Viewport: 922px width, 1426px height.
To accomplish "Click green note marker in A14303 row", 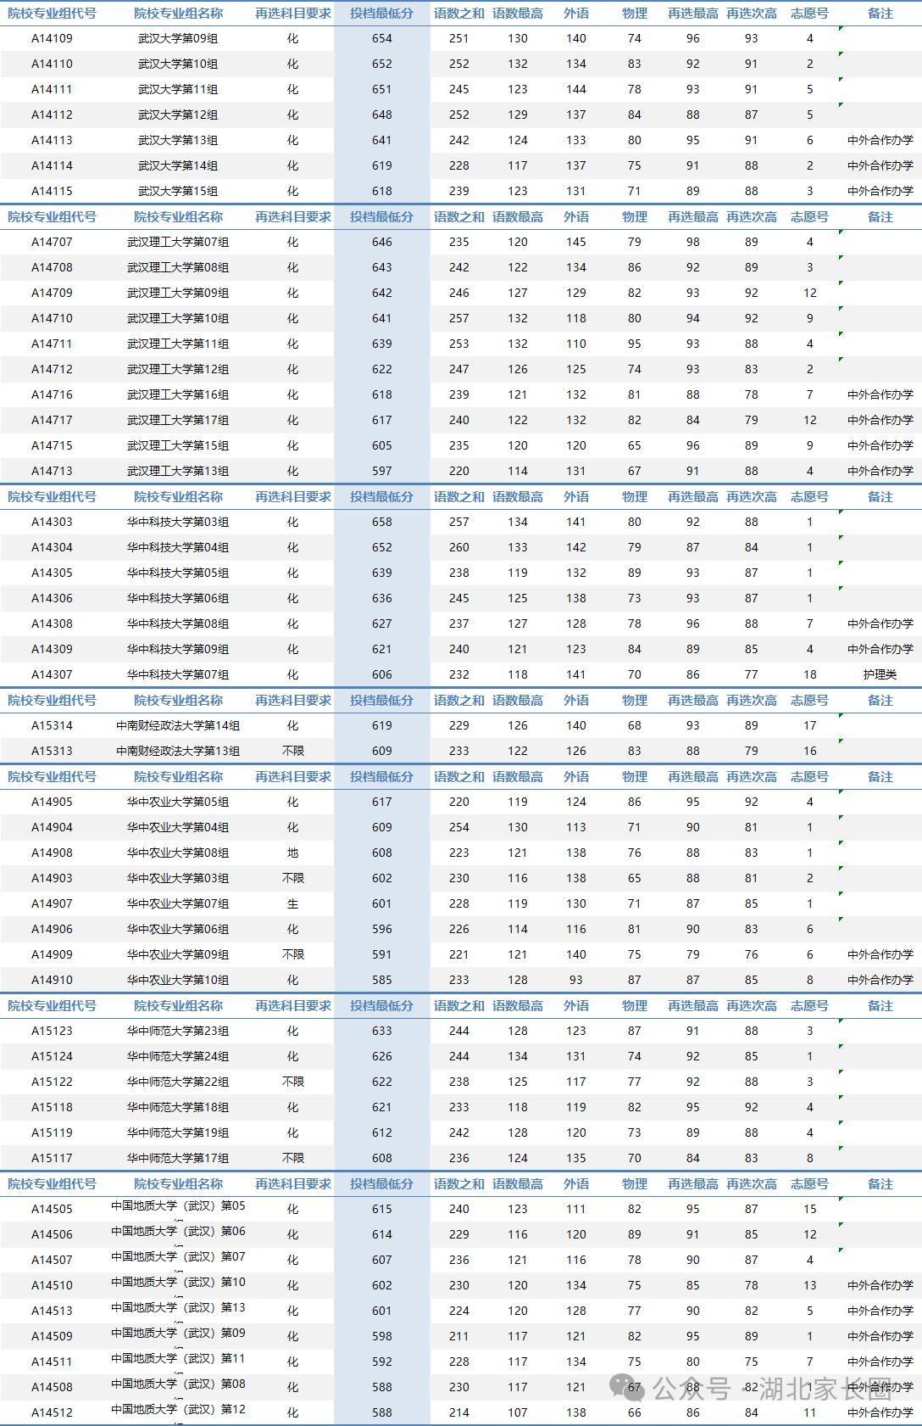I will tap(841, 512).
